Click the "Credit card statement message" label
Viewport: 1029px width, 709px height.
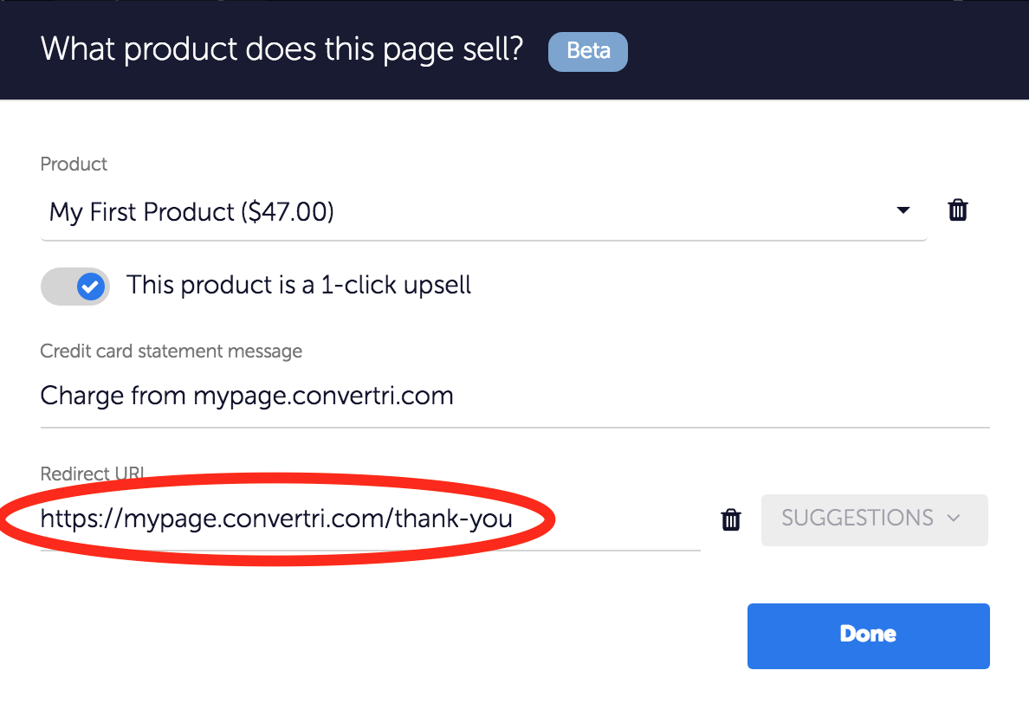tap(171, 351)
